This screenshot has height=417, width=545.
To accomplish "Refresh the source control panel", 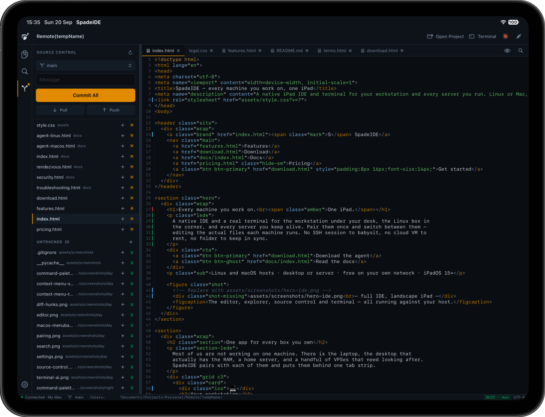I will (130, 52).
